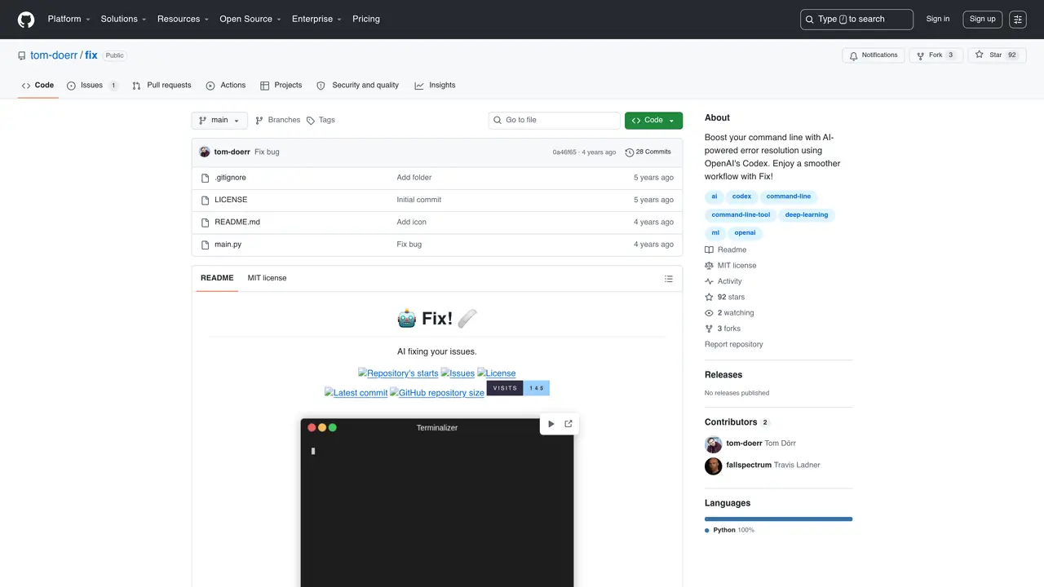Image resolution: width=1044 pixels, height=587 pixels.
Task: Click the Go to file search box
Action: (x=555, y=120)
